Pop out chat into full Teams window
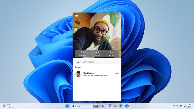Image resolution: width=194 pixels, height=109 pixels. click(117, 16)
